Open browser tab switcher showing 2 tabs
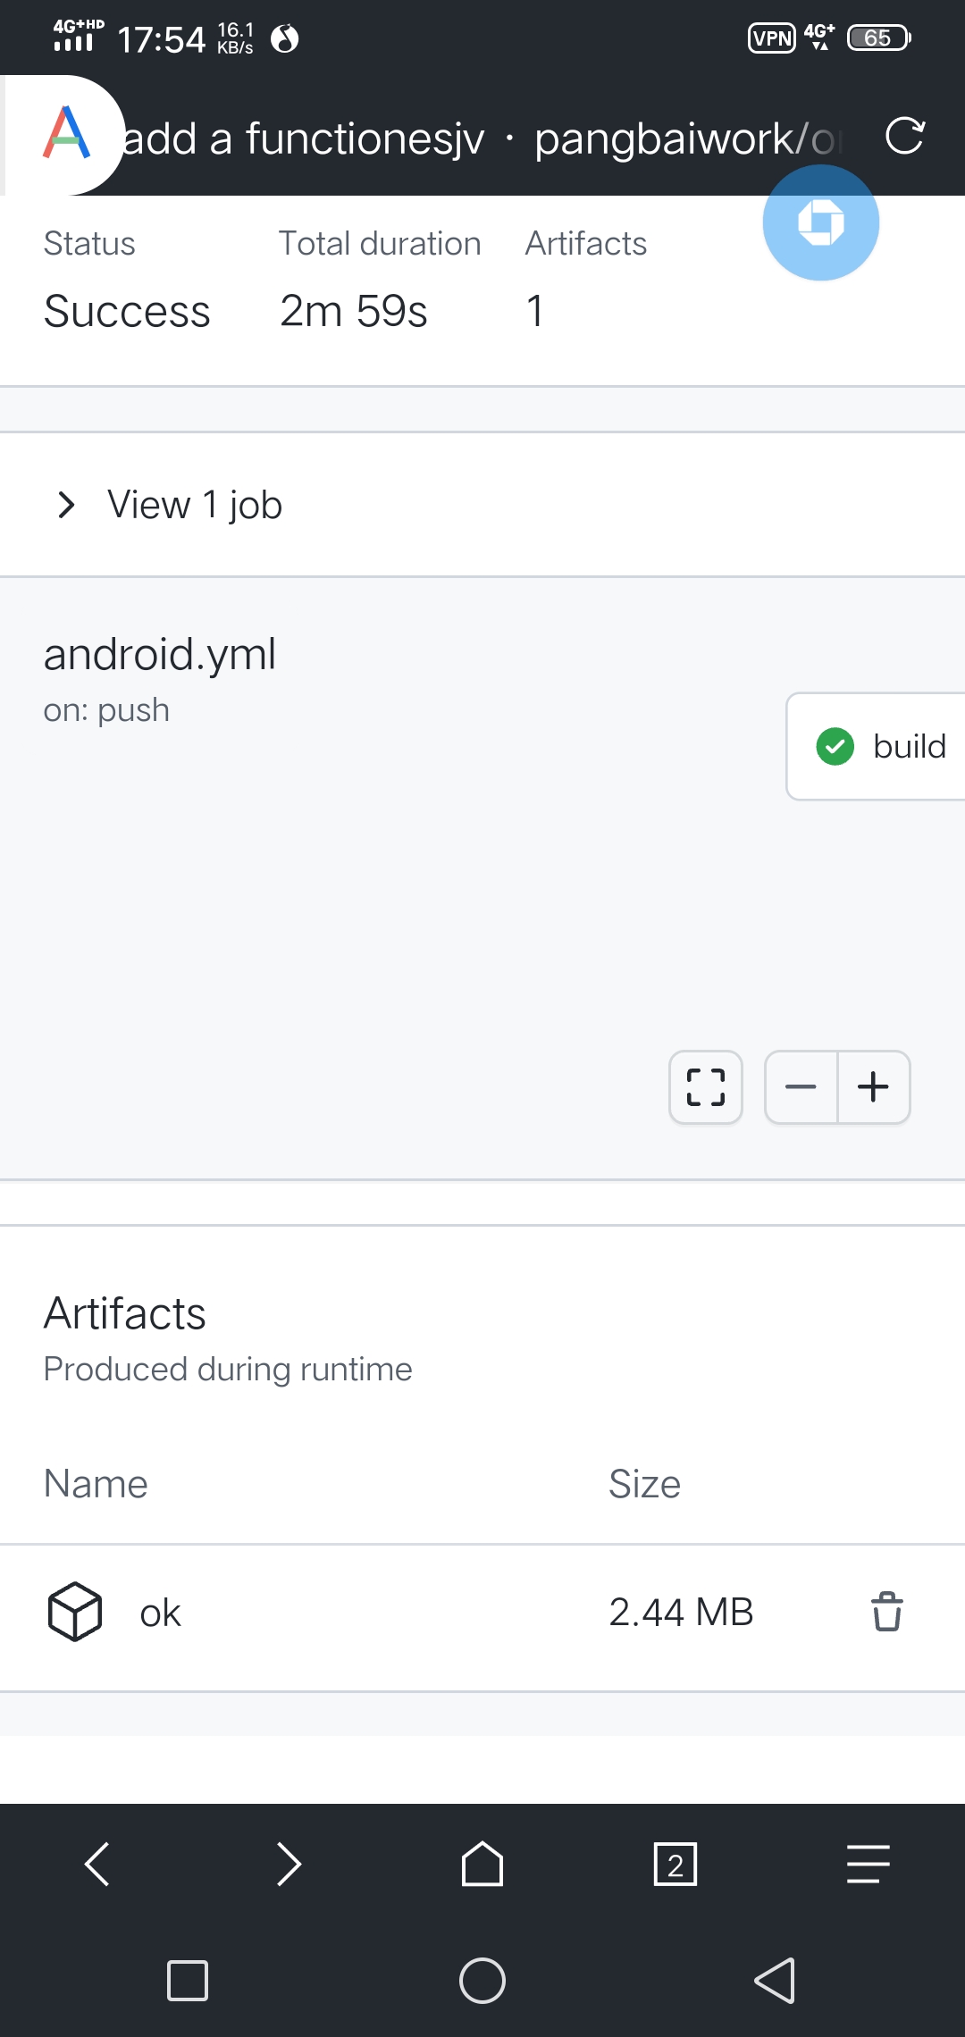Image resolution: width=965 pixels, height=2037 pixels. (675, 1864)
